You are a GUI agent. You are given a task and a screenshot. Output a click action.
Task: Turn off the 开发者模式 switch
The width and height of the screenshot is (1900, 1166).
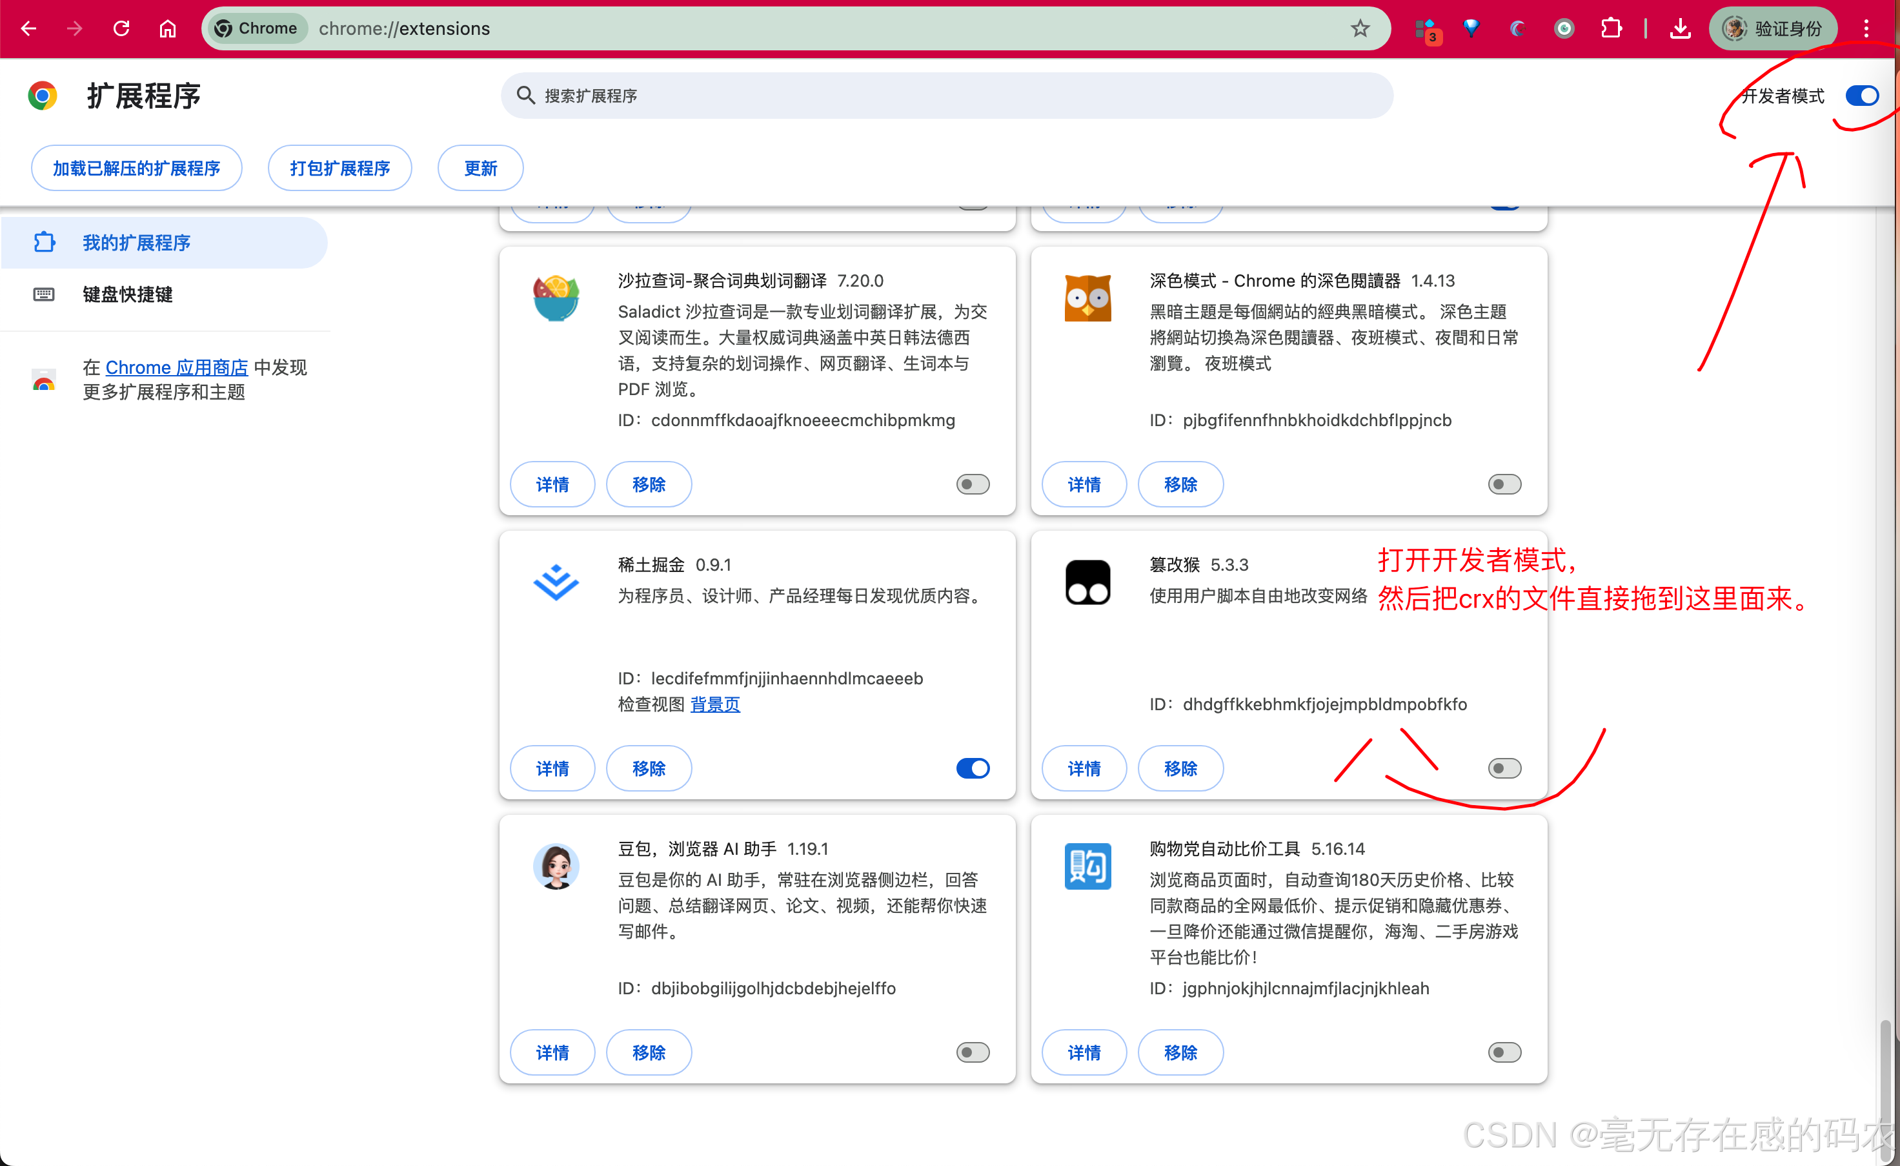1861,96
